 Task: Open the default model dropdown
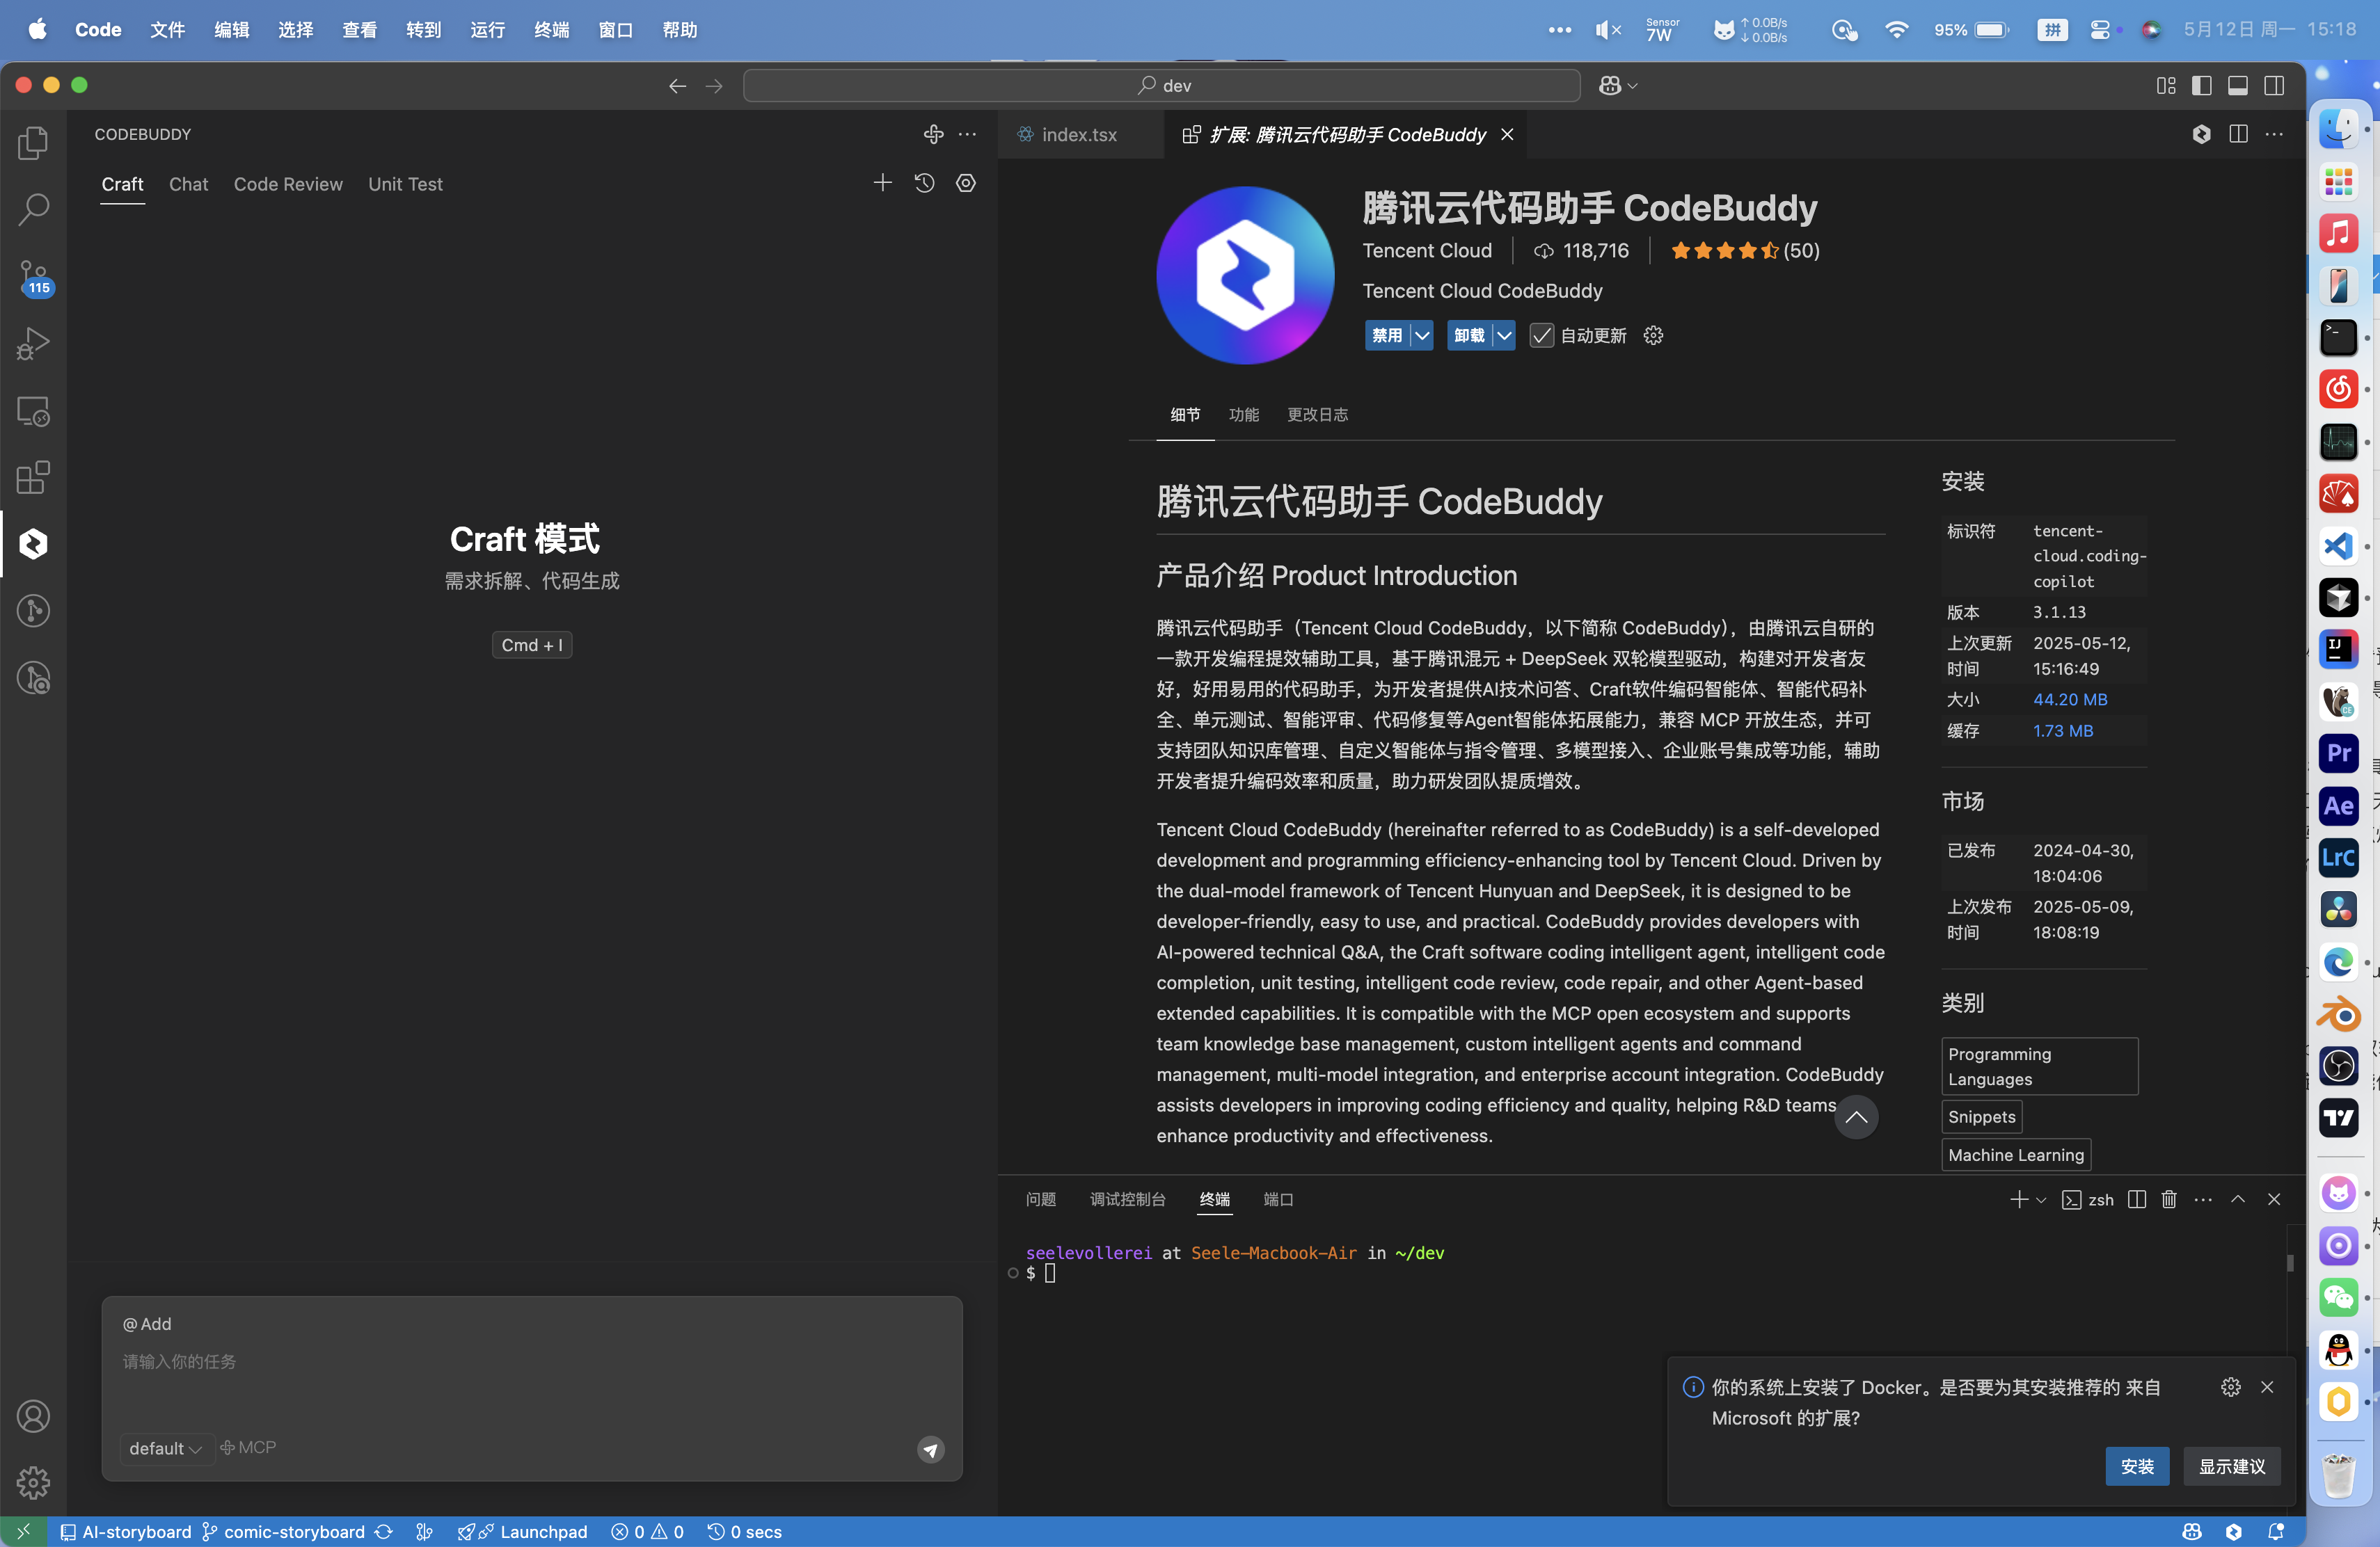point(165,1448)
